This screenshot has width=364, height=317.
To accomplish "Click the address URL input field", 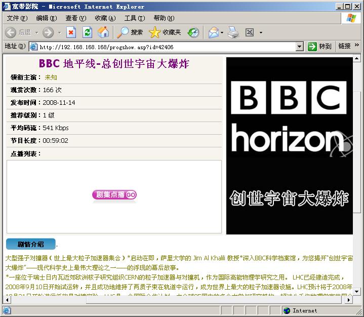I will (x=167, y=47).
